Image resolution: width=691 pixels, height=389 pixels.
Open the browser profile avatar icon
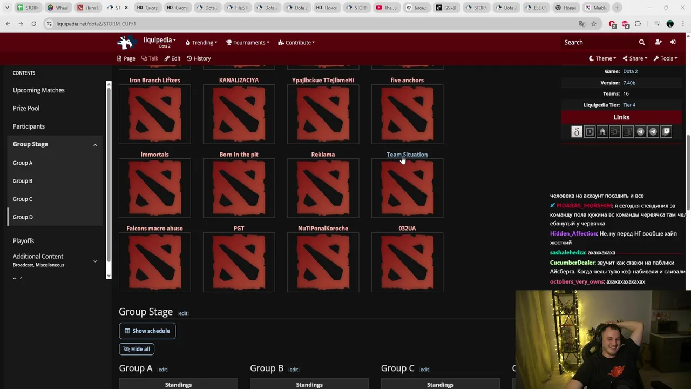click(x=670, y=24)
